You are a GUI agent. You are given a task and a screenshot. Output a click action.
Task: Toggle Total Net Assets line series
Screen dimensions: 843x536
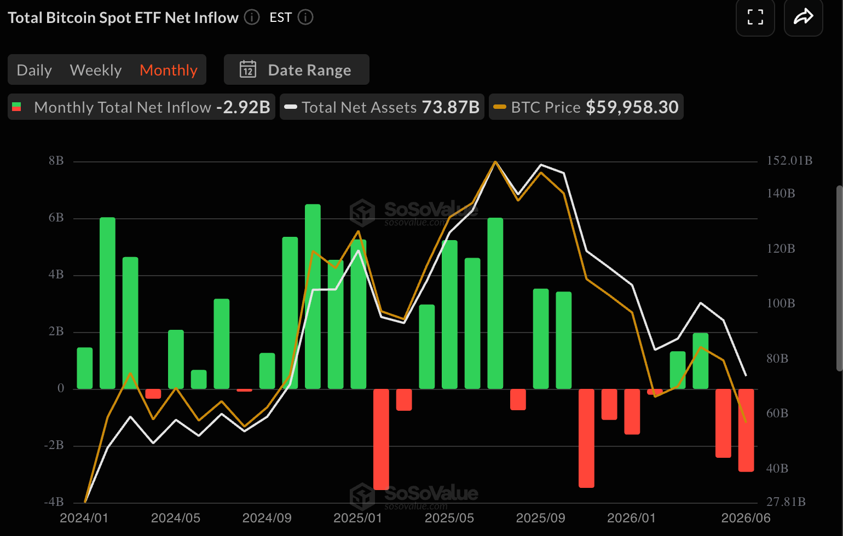(x=382, y=107)
